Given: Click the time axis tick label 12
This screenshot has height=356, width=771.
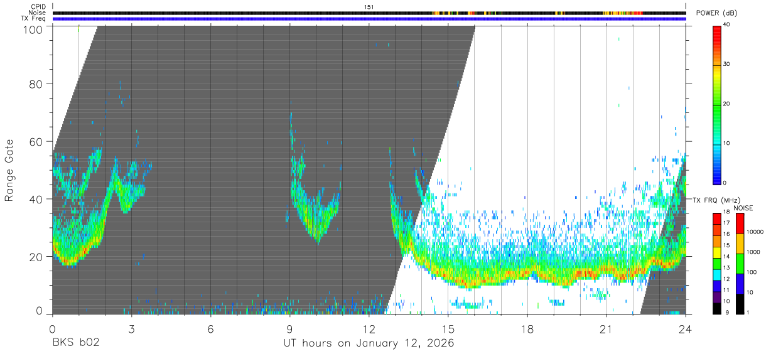Looking at the screenshot, I should [369, 329].
